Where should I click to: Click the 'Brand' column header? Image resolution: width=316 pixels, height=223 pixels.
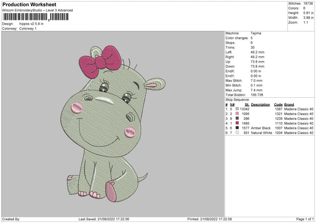tap(289, 105)
